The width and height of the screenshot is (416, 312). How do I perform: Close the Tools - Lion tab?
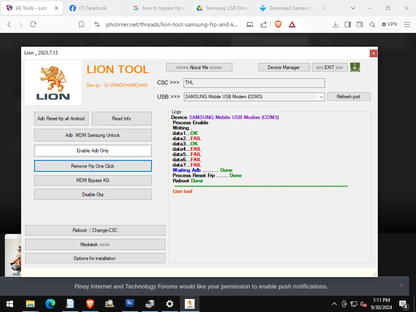click(56, 8)
